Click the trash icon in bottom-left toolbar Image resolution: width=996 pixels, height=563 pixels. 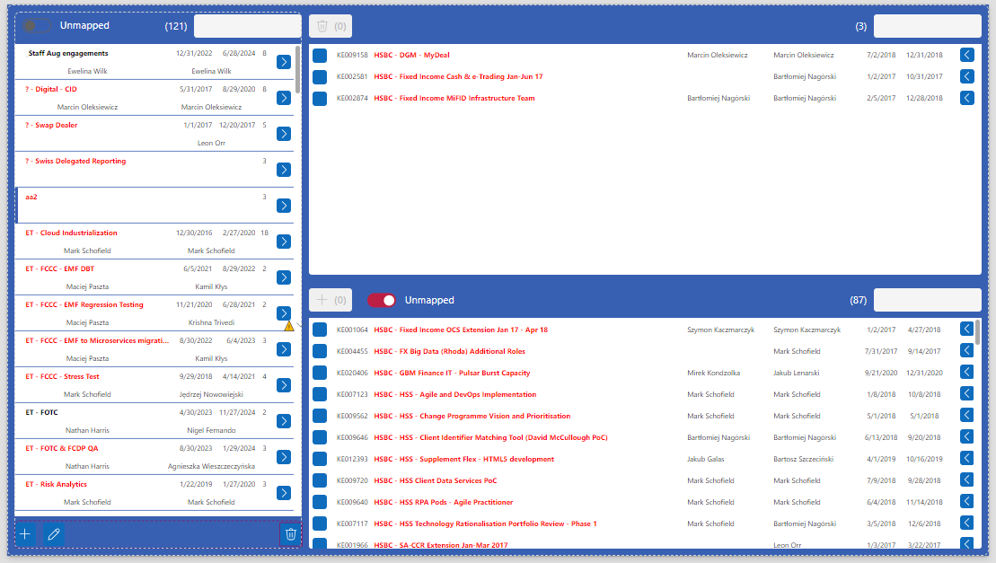290,534
